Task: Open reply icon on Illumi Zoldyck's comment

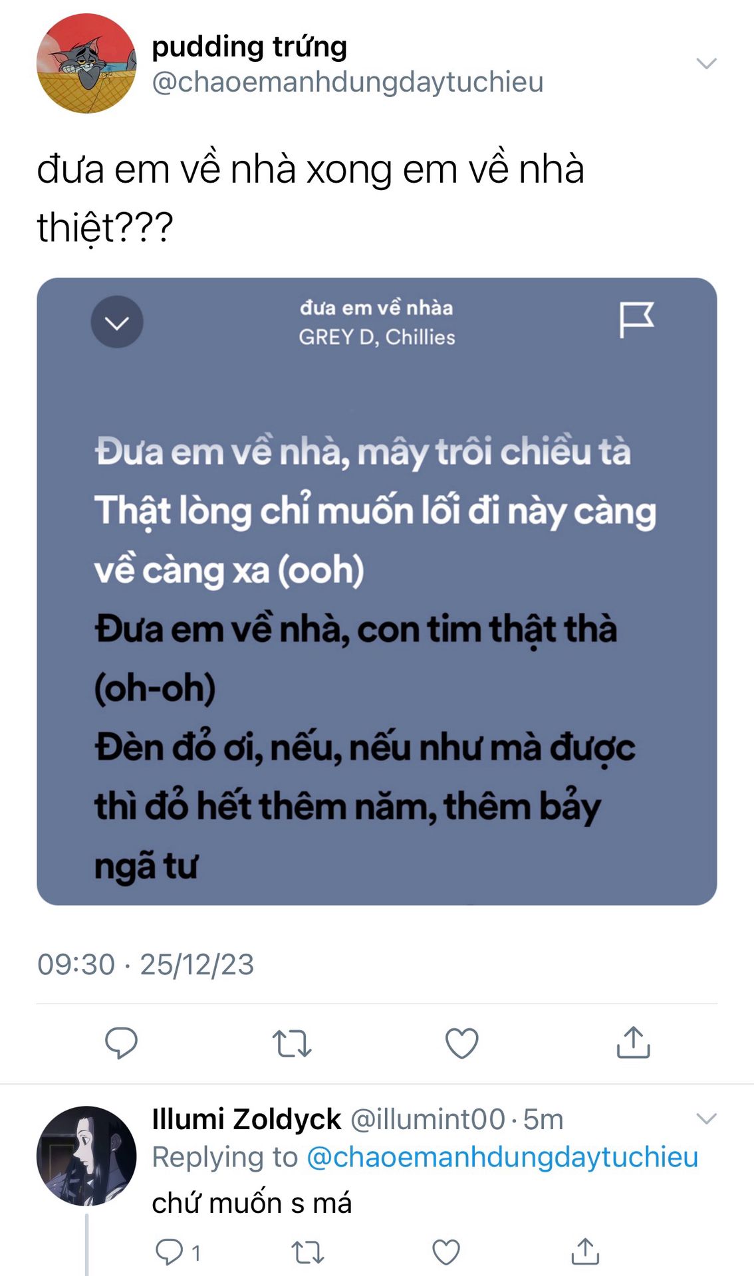Action: click(x=169, y=1252)
